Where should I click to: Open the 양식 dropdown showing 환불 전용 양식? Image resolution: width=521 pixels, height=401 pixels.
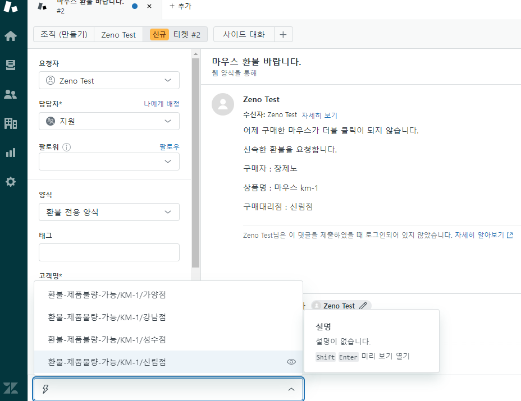(x=109, y=212)
